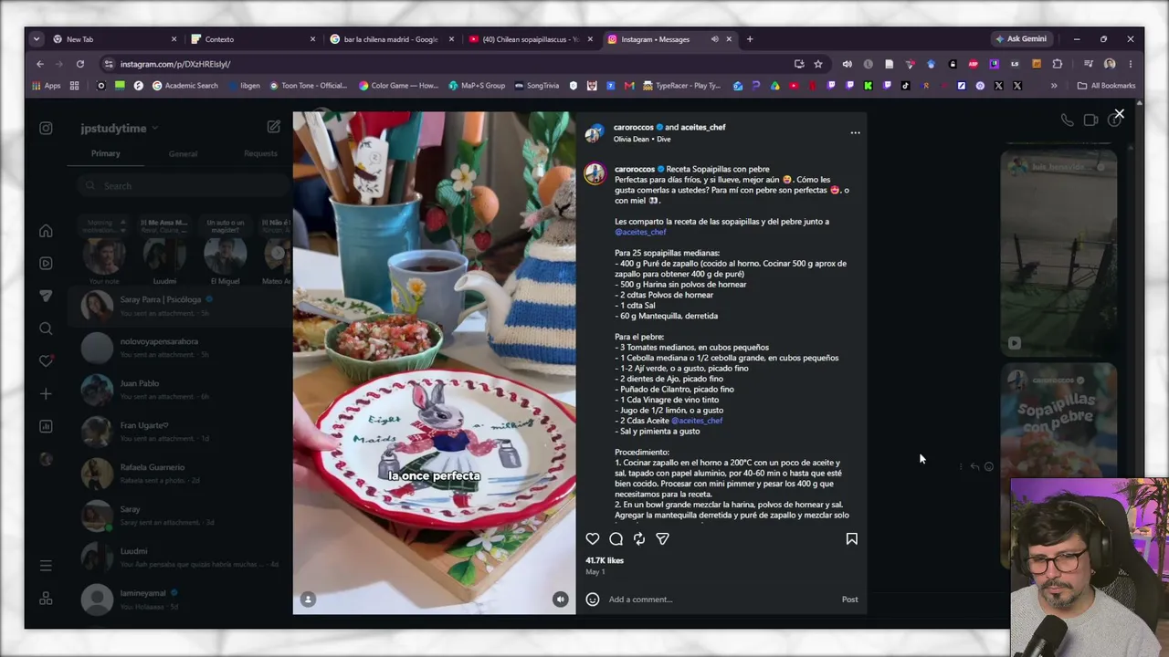Screen dimensions: 1169x657
Task: Repost the post using the repost icon
Action: [639, 539]
